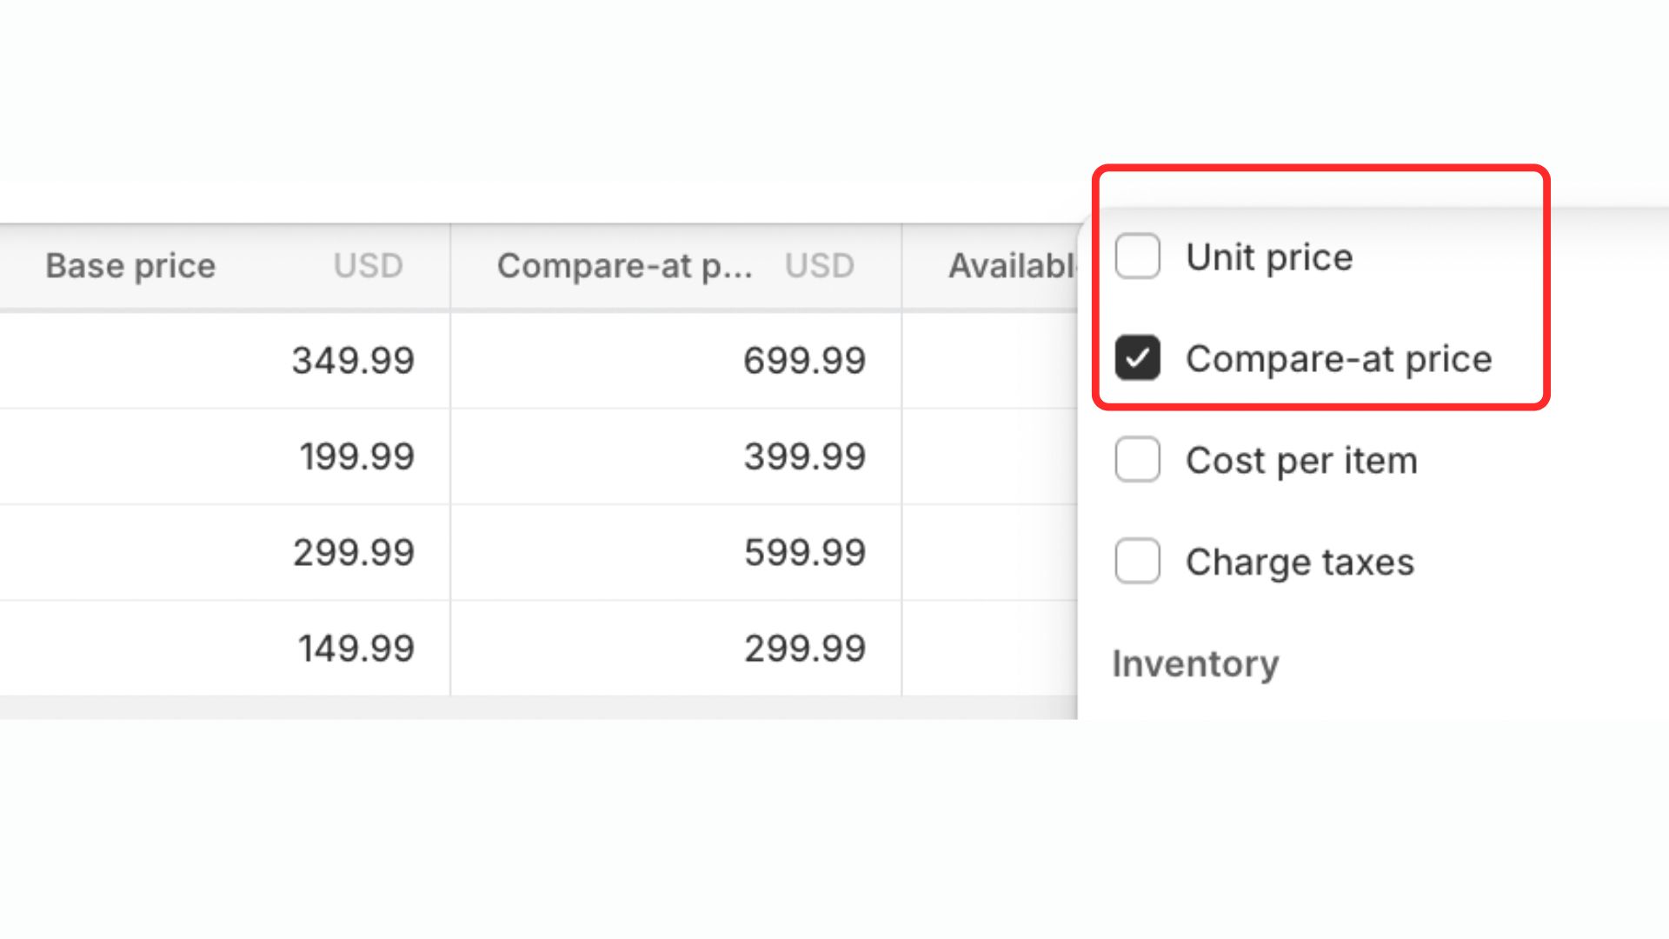Enable the Unit price checkbox
Viewport: 1669px width, 939px height.
click(x=1137, y=256)
